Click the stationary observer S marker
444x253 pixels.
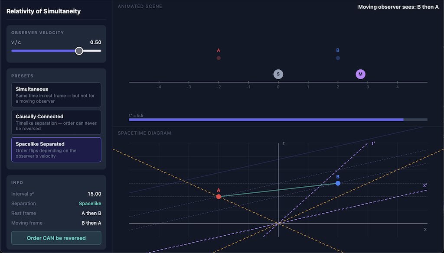tap(278, 74)
